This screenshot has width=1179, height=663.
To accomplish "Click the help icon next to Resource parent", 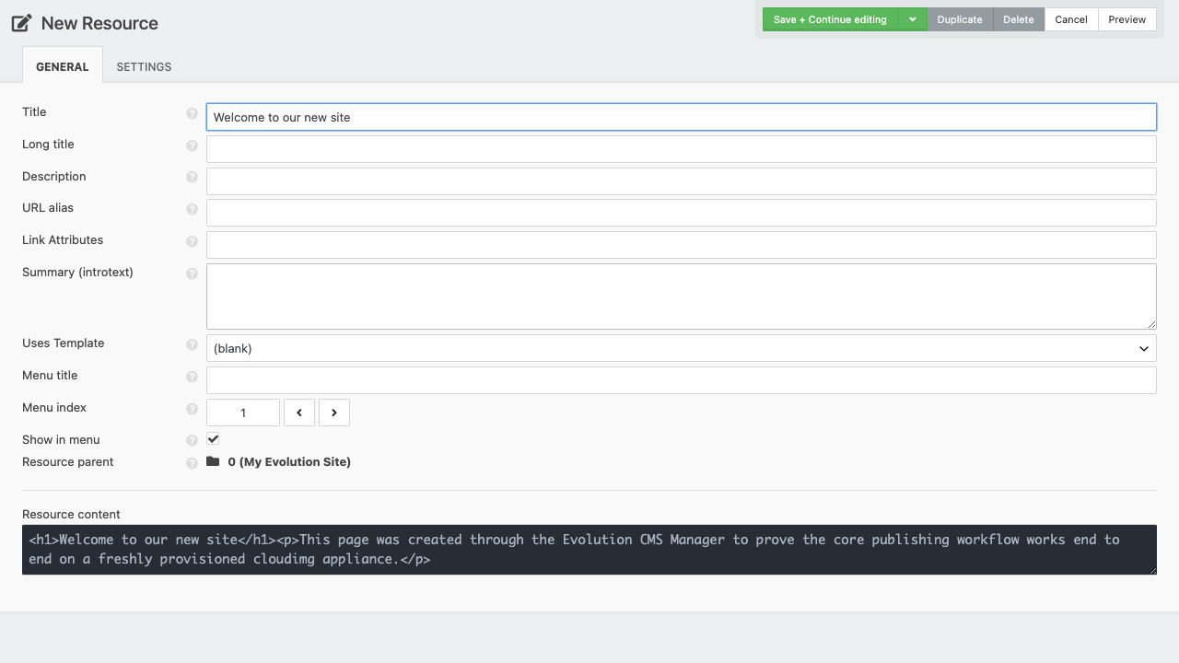I will 192,463.
